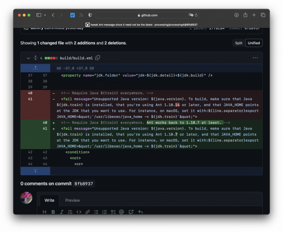Insert a link using the chain icon
This screenshot has height=232, width=283.
click(88, 212)
